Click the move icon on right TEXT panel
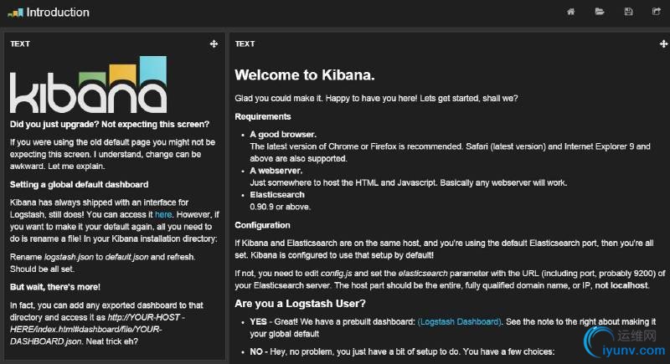 [663, 44]
